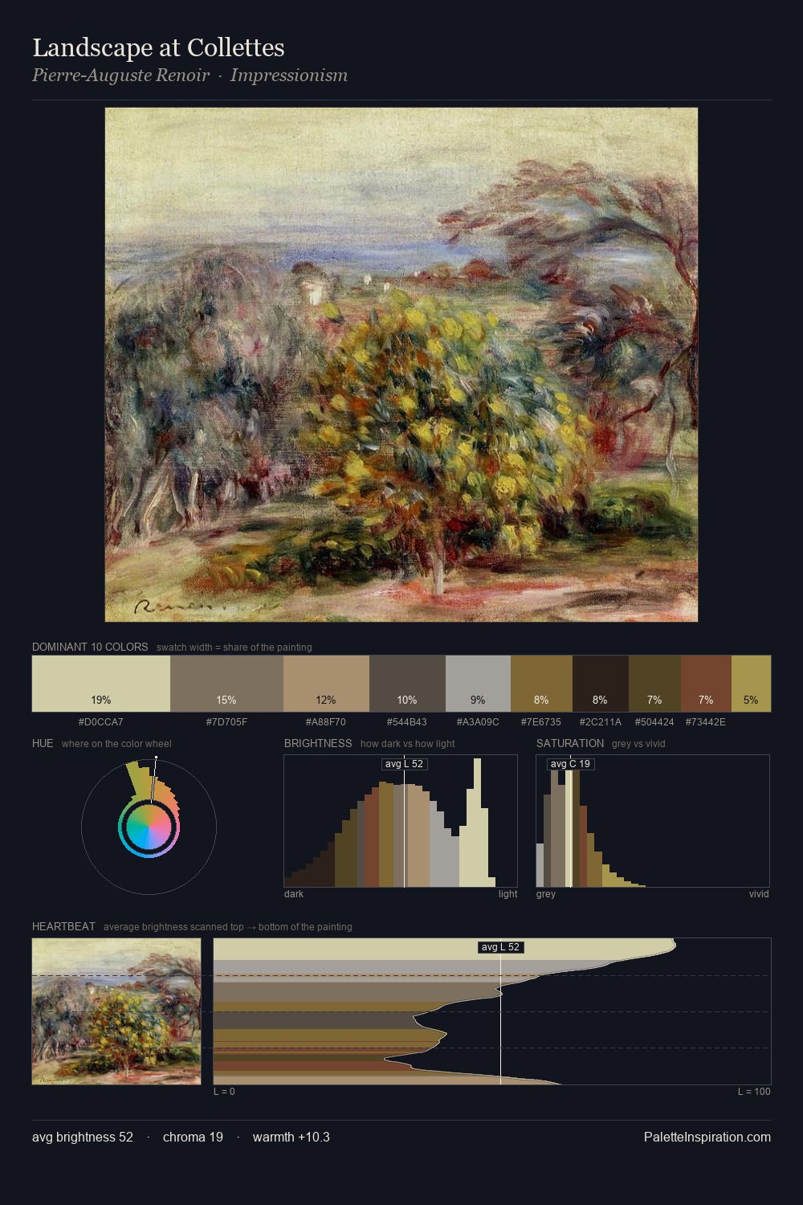Image resolution: width=803 pixels, height=1205 pixels.
Task: Click the 'grey vs vivid' caption
Action: 638,743
